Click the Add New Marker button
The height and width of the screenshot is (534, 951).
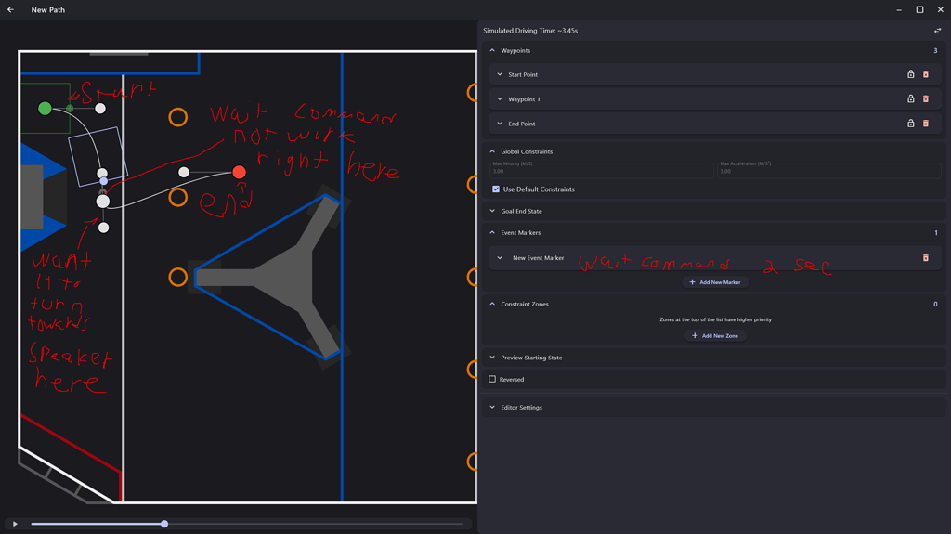(715, 282)
